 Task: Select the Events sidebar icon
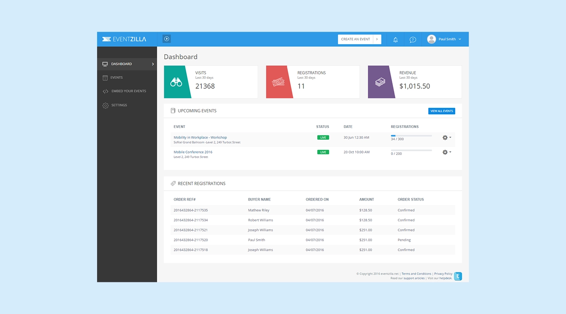coord(105,77)
